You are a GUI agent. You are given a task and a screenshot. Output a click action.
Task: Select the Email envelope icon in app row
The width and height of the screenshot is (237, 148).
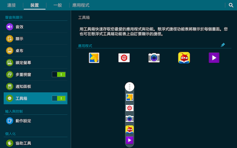point(124,58)
